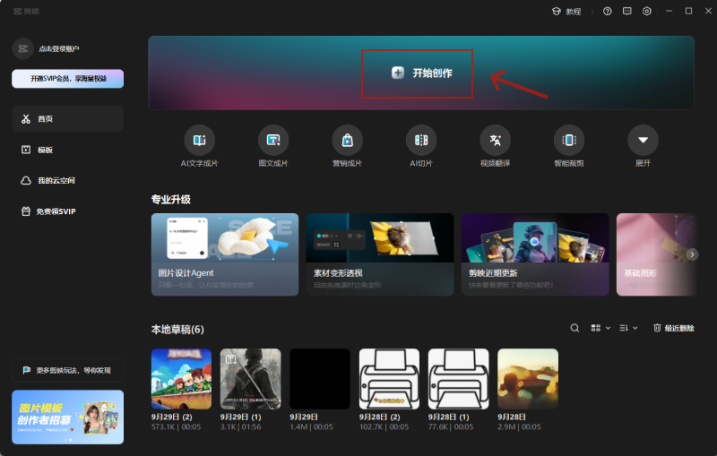Open 模板 templates in sidebar
The image size is (717, 456).
tap(68, 150)
